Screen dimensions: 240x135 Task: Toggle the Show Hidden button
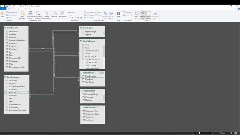tap(148, 15)
